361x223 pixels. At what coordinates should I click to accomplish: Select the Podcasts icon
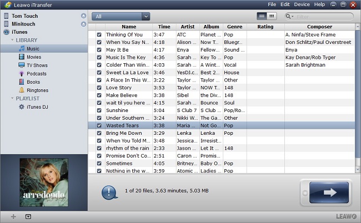click(x=22, y=74)
